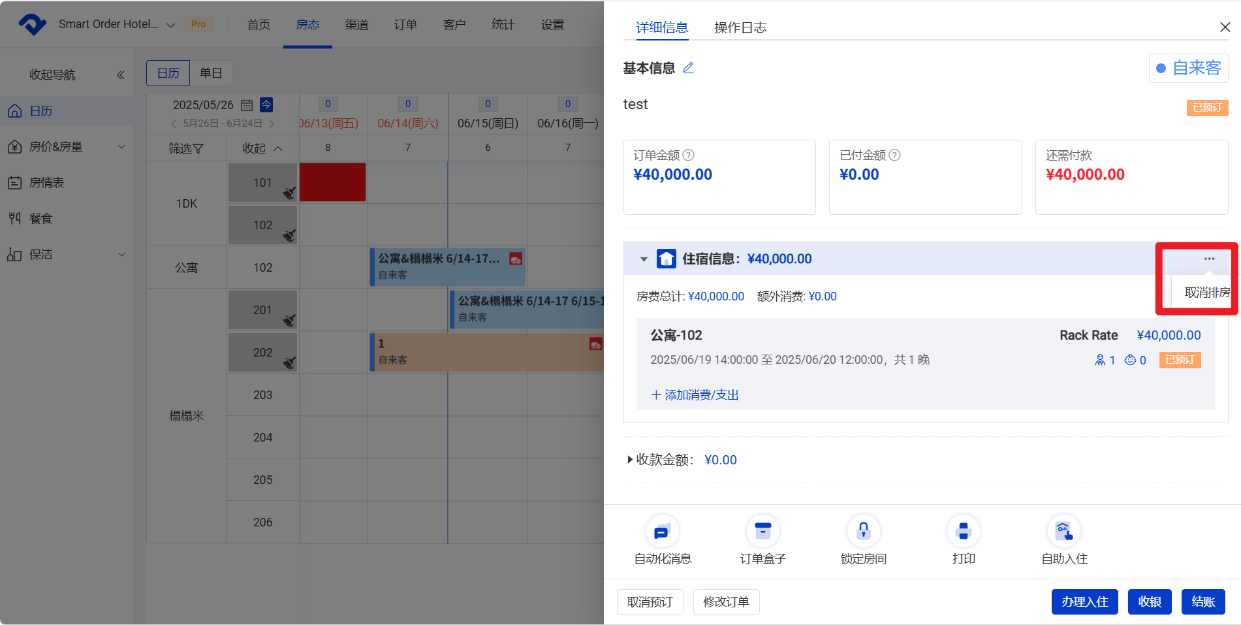
Task: Click the three-dot more icon in 住宿信息
Action: coord(1209,259)
